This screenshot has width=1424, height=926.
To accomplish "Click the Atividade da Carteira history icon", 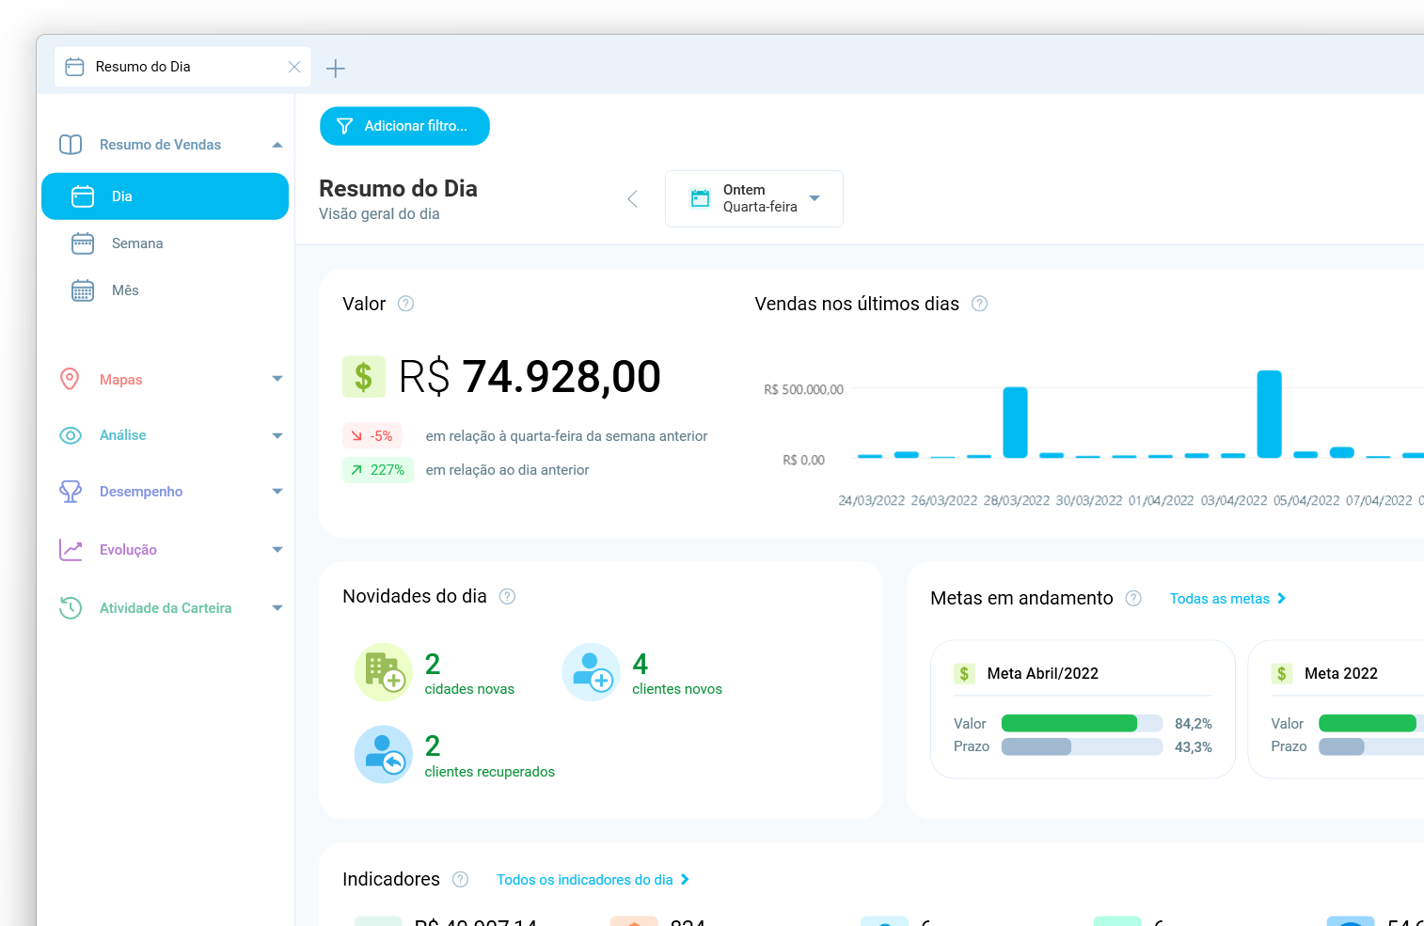I will coord(71,608).
